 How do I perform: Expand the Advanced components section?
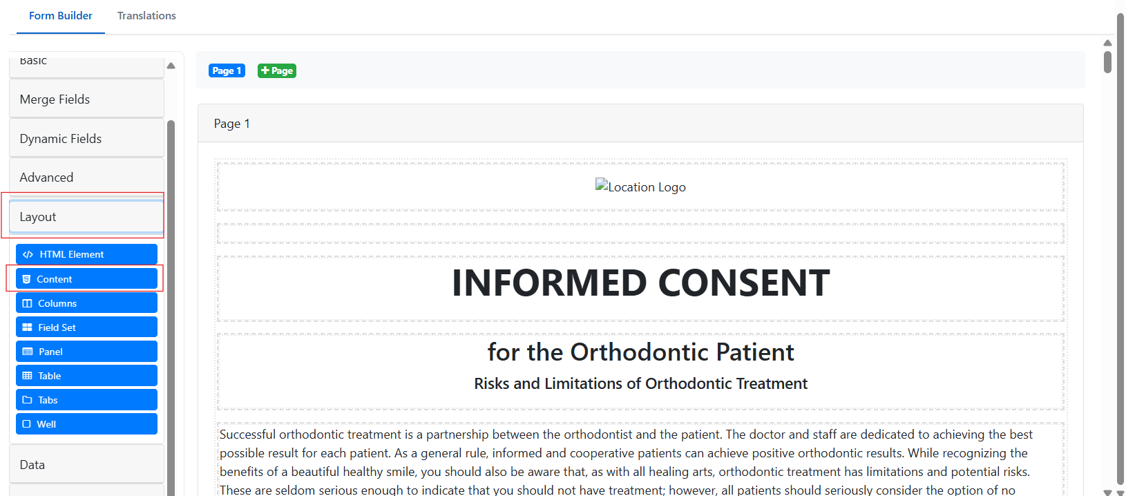tap(86, 178)
